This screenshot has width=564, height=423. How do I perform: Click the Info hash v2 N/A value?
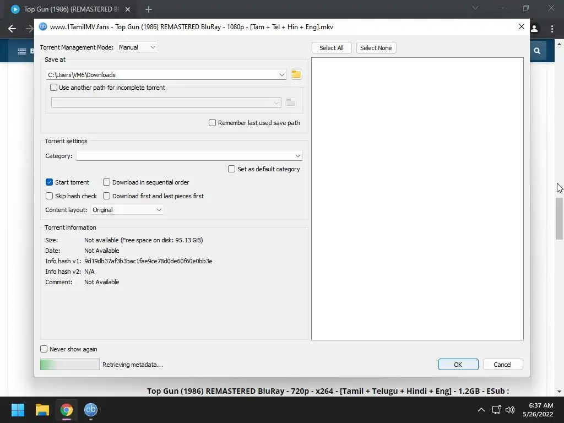pyautogui.click(x=89, y=272)
